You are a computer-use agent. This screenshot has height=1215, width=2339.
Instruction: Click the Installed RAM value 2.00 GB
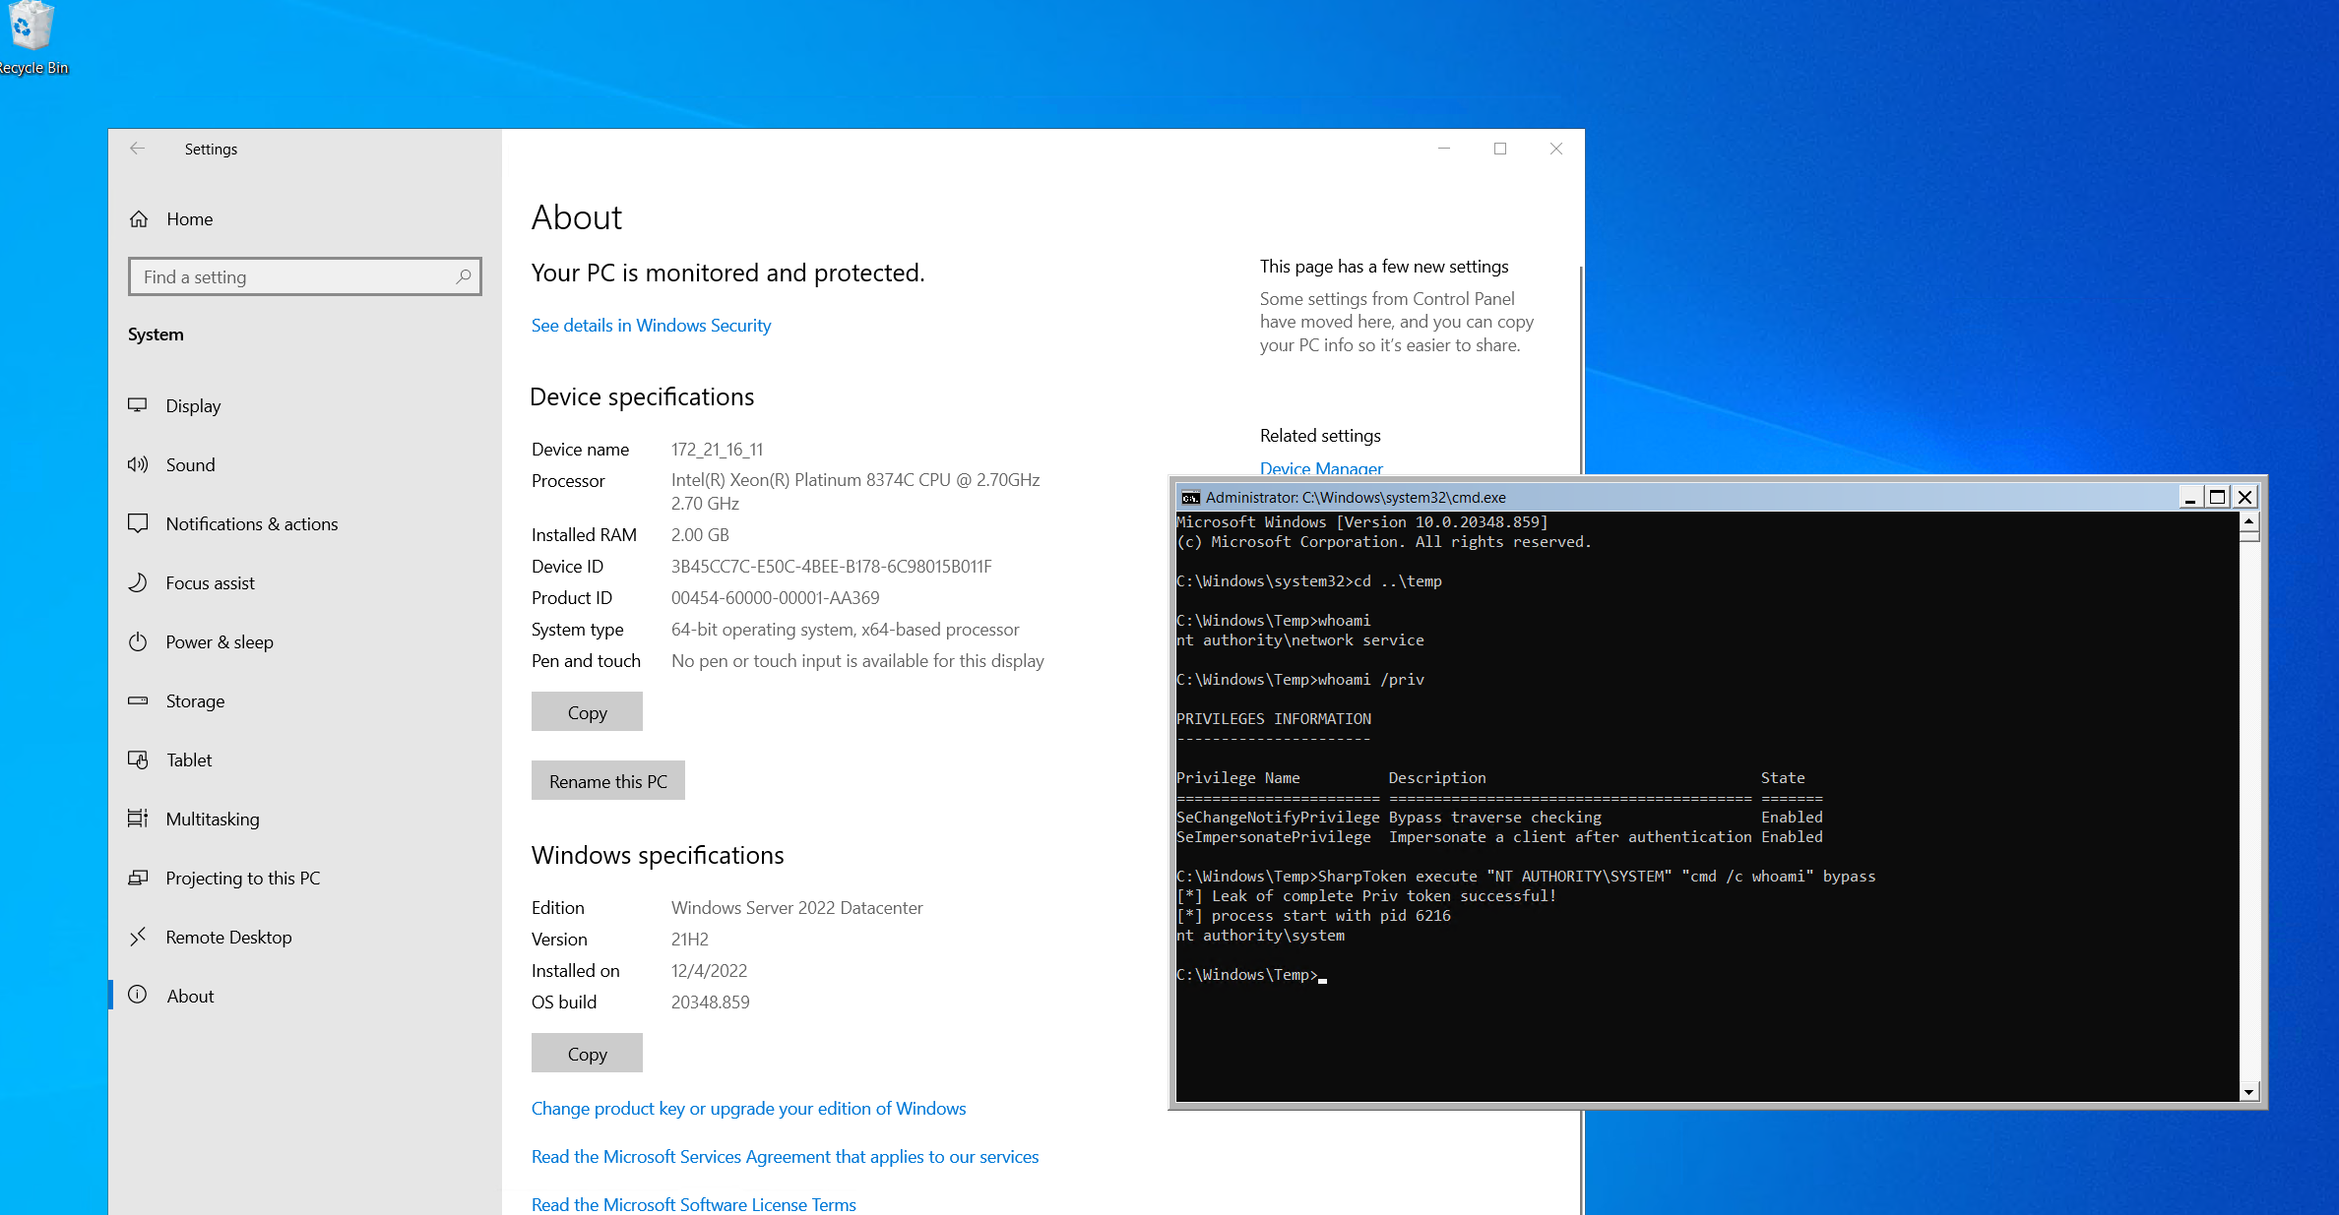tap(700, 535)
